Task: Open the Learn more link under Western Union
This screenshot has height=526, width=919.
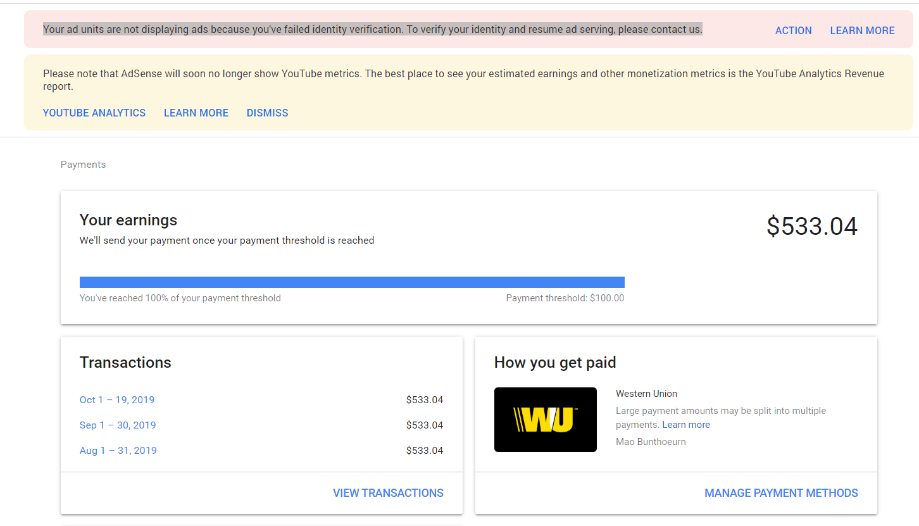Action: [686, 425]
